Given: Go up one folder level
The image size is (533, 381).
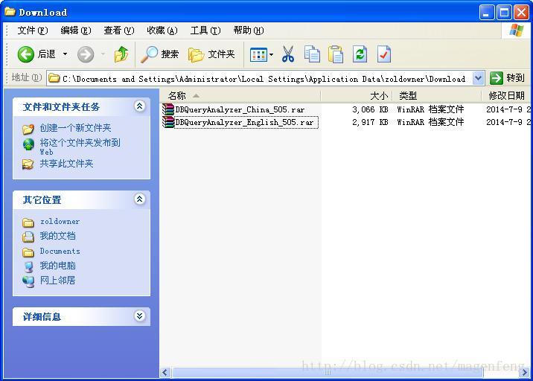Looking at the screenshot, I should point(121,54).
